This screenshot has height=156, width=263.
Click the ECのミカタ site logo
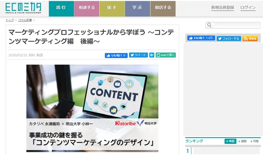pyautogui.click(x=23, y=8)
